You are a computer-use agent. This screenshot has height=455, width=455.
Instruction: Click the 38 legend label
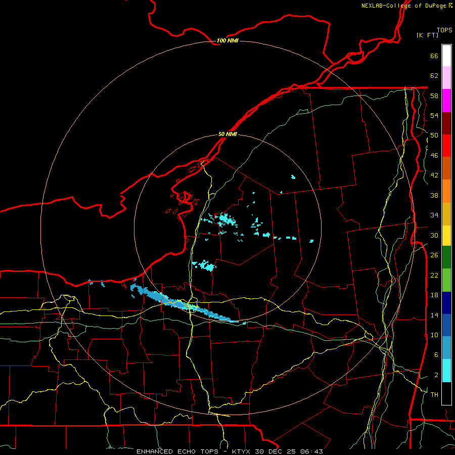[434, 195]
